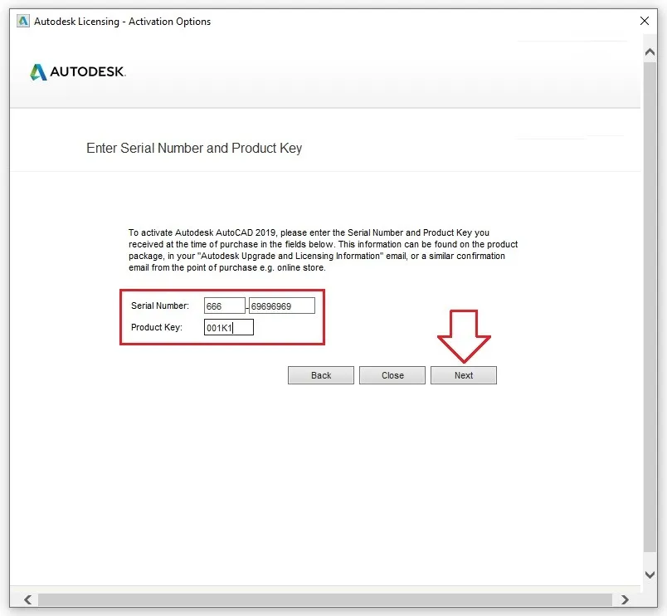Click the Autodesk icon in the title bar
667x616 pixels.
coord(22,21)
